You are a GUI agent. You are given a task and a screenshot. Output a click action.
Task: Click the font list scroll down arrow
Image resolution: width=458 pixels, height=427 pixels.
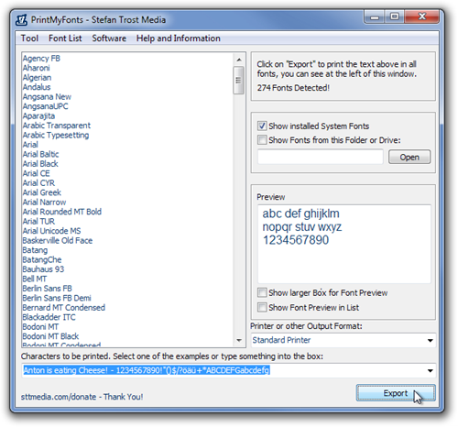239,340
